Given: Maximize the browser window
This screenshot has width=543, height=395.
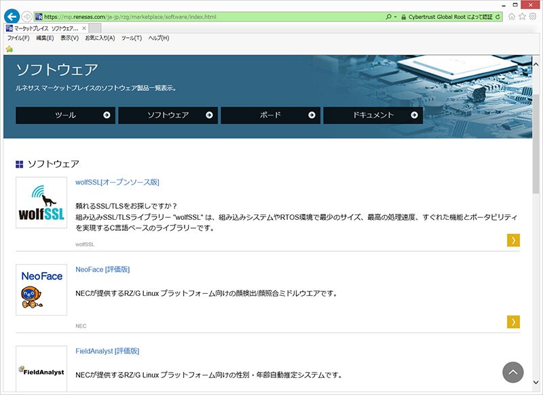Looking at the screenshot, I should [515, 5].
